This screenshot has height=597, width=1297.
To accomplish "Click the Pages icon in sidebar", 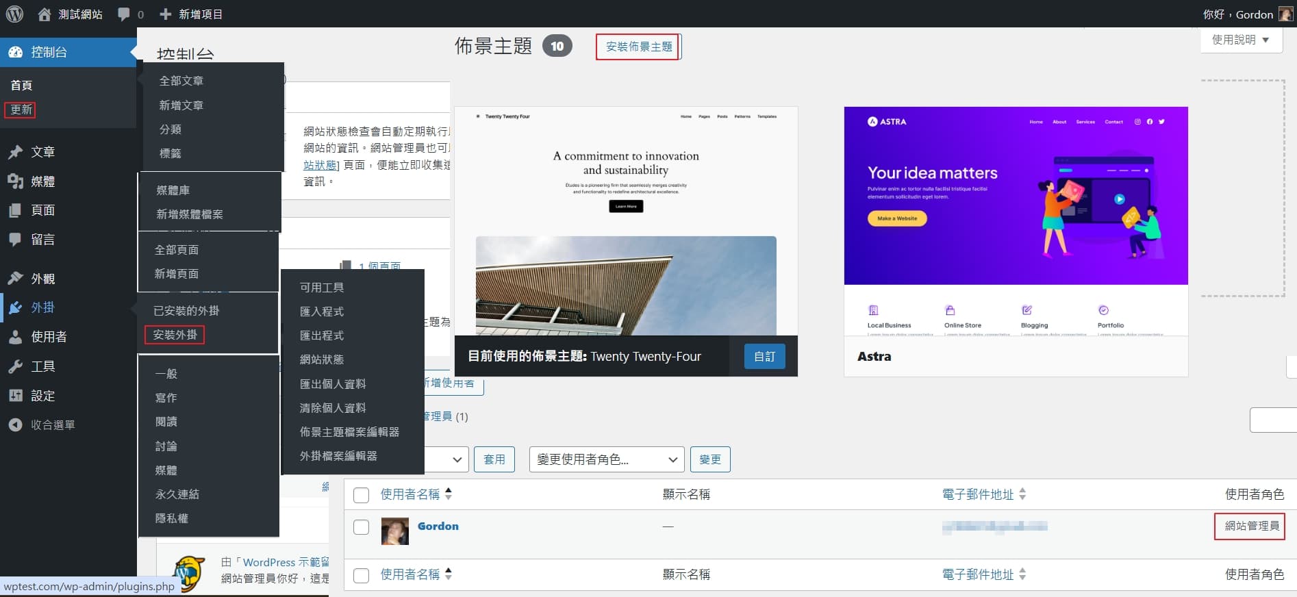I will coord(15,210).
